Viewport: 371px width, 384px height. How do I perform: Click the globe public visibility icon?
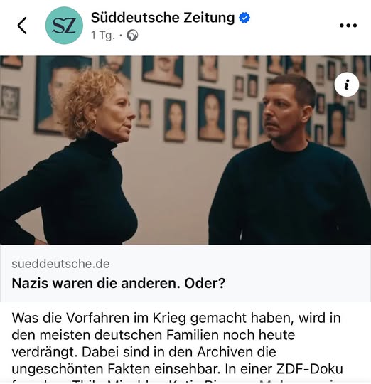tap(132, 36)
